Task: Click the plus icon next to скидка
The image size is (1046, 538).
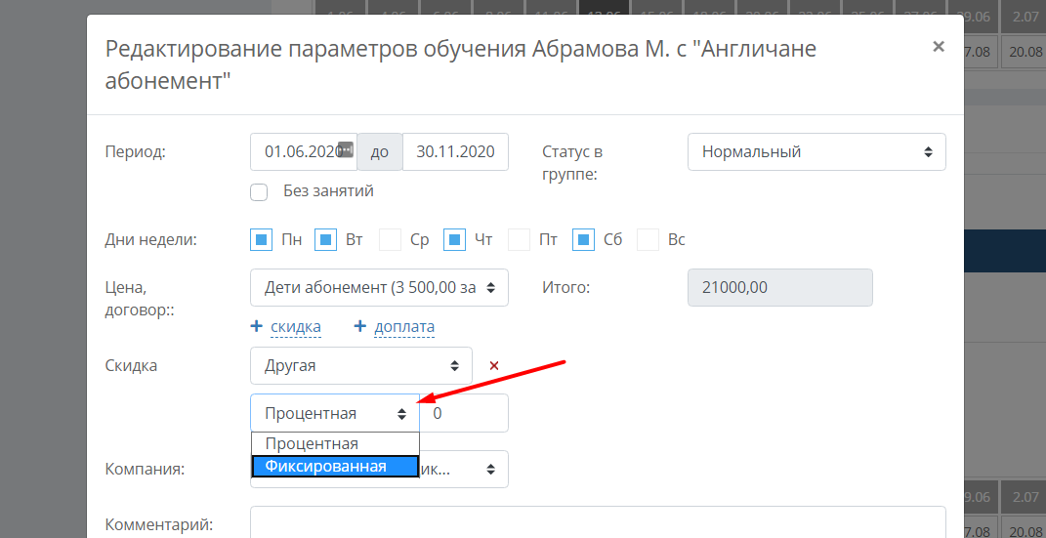Action: [256, 326]
